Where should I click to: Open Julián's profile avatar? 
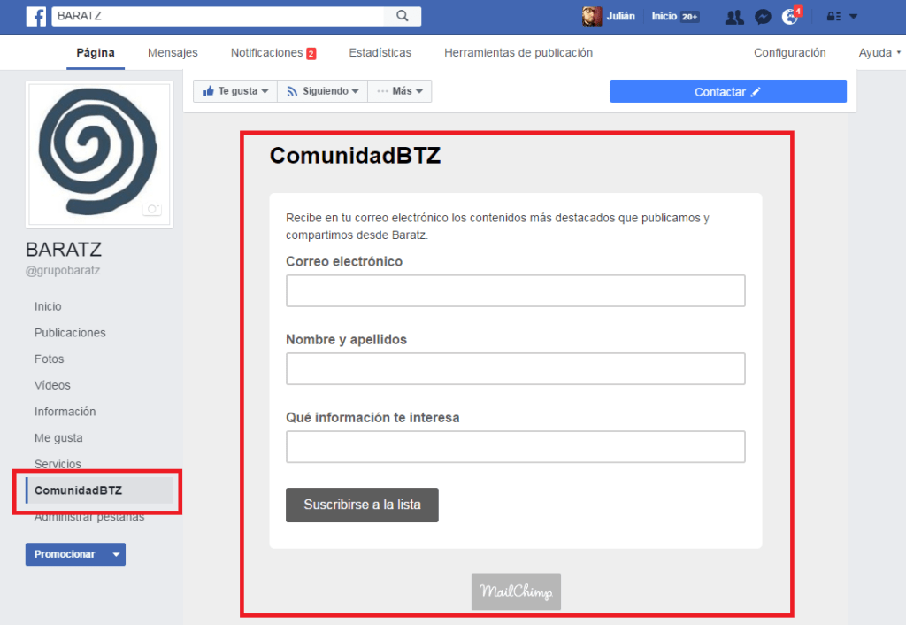coord(592,16)
